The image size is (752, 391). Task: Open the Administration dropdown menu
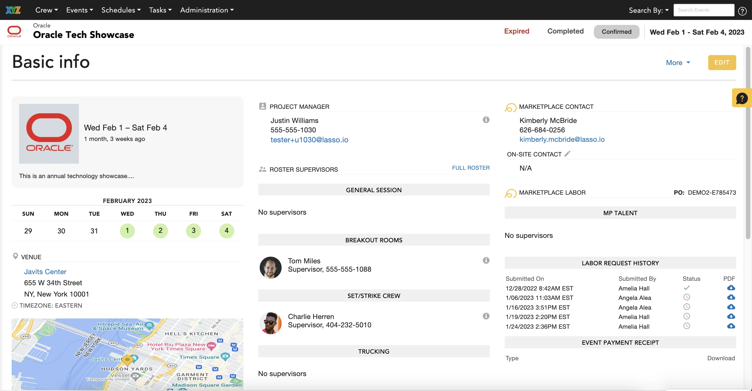pos(207,10)
